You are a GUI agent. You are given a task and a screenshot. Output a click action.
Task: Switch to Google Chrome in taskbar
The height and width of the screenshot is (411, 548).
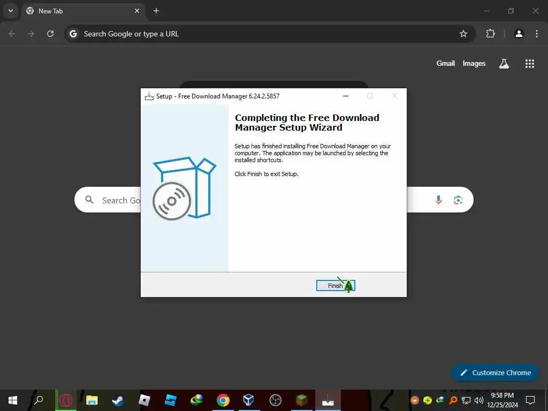223,400
